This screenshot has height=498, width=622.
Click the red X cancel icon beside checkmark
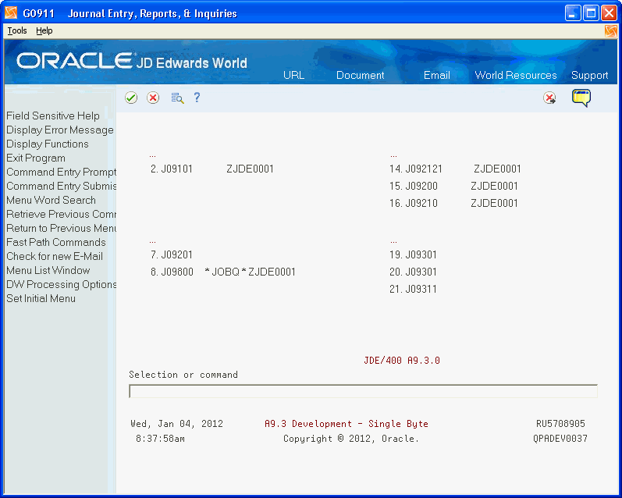click(x=153, y=98)
